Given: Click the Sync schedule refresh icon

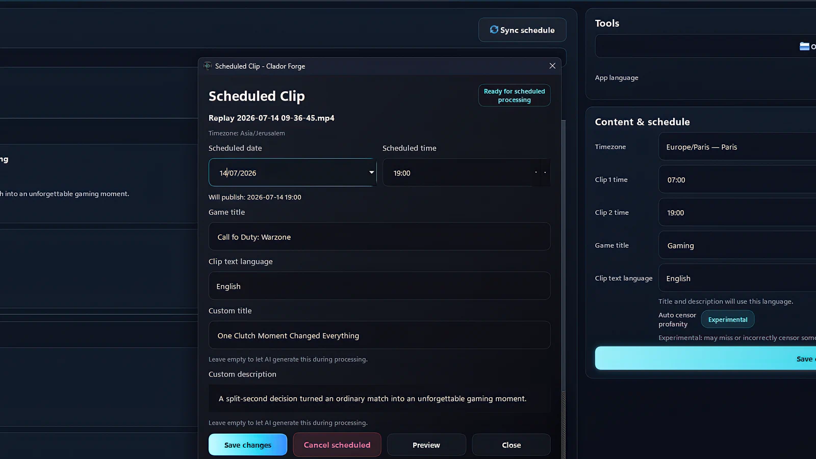Looking at the screenshot, I should click(x=494, y=30).
